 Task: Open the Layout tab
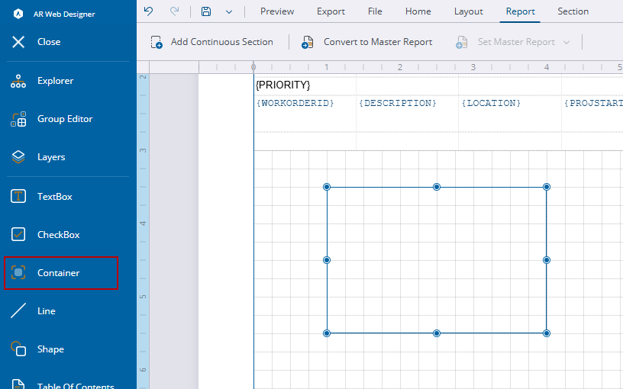click(468, 11)
